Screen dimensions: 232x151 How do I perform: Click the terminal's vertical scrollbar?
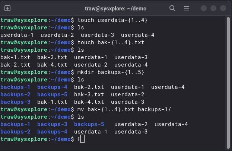click(x=228, y=83)
